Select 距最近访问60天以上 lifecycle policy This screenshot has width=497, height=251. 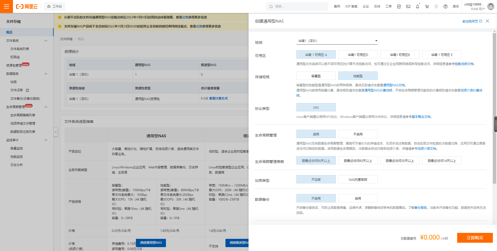pos(358,161)
